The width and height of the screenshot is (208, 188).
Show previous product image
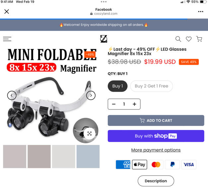(12, 95)
